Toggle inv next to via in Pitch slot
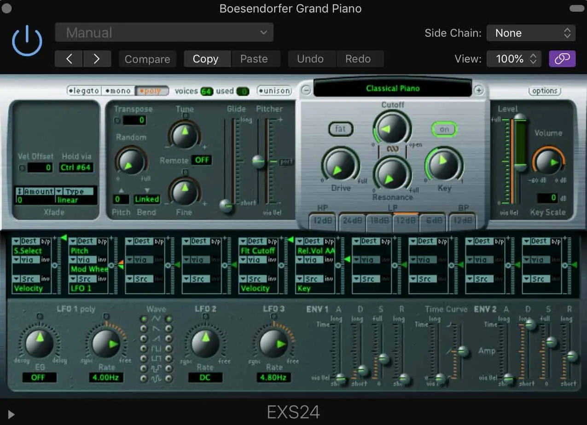Viewport: 587px width, 425px height. pos(103,260)
